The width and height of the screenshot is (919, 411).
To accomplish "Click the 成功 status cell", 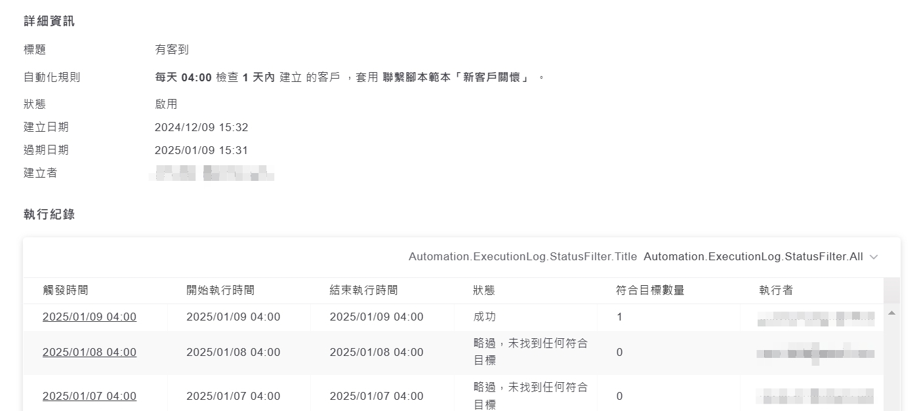I will [x=485, y=317].
